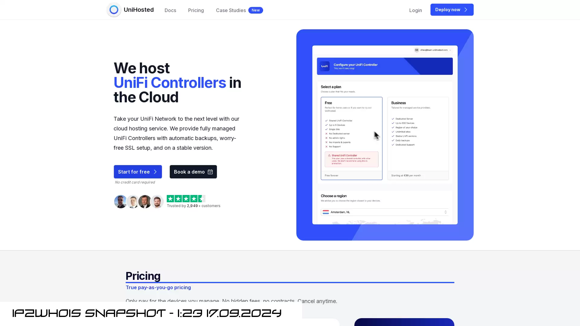The image size is (580, 326).
Task: Expand the Amsterdam NL region dropdown
Action: pos(445,212)
